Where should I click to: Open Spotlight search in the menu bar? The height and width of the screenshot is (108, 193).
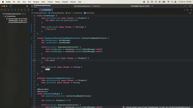pyautogui.click(x=172, y=2)
